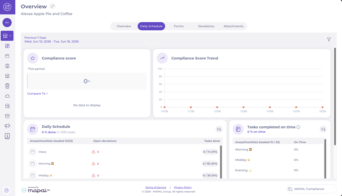
Task: Click the trash bin sidebar icon
Action: (7, 86)
